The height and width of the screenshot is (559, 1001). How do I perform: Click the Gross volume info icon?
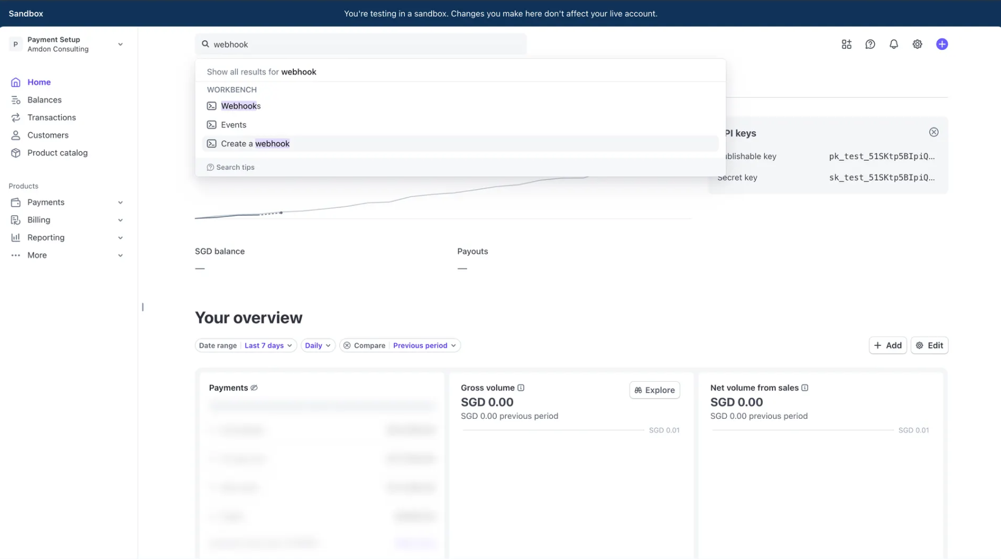pos(522,387)
